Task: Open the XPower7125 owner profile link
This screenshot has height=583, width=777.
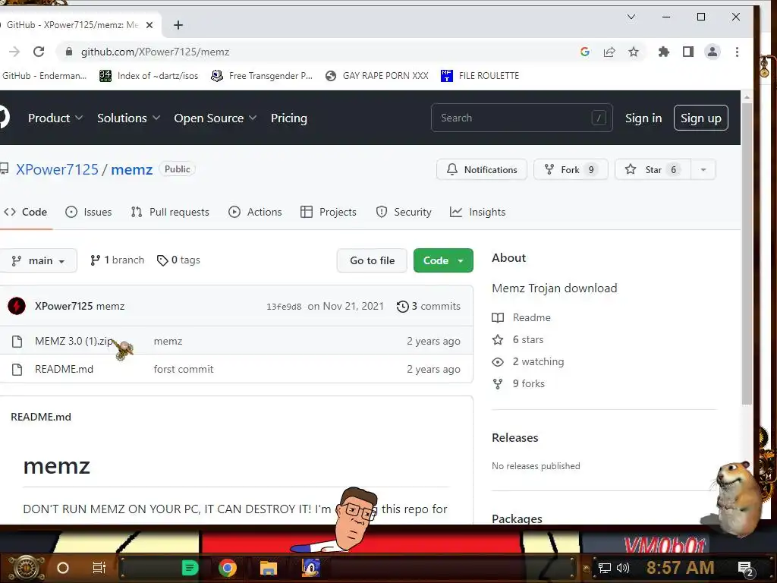Action: (x=57, y=169)
